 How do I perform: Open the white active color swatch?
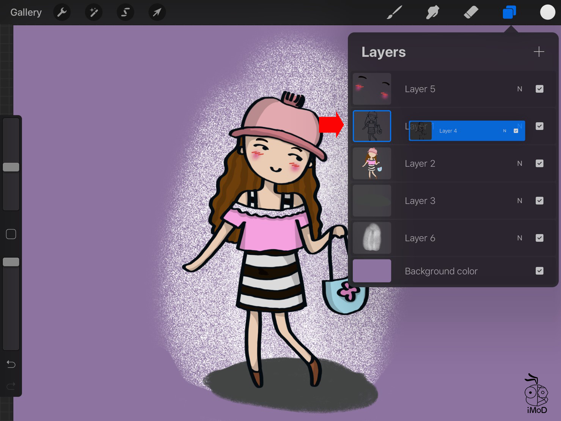[x=547, y=13]
